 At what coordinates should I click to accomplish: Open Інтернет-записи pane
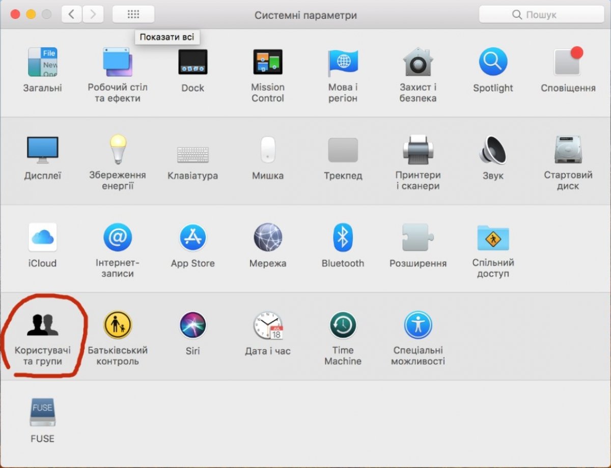pyautogui.click(x=118, y=237)
